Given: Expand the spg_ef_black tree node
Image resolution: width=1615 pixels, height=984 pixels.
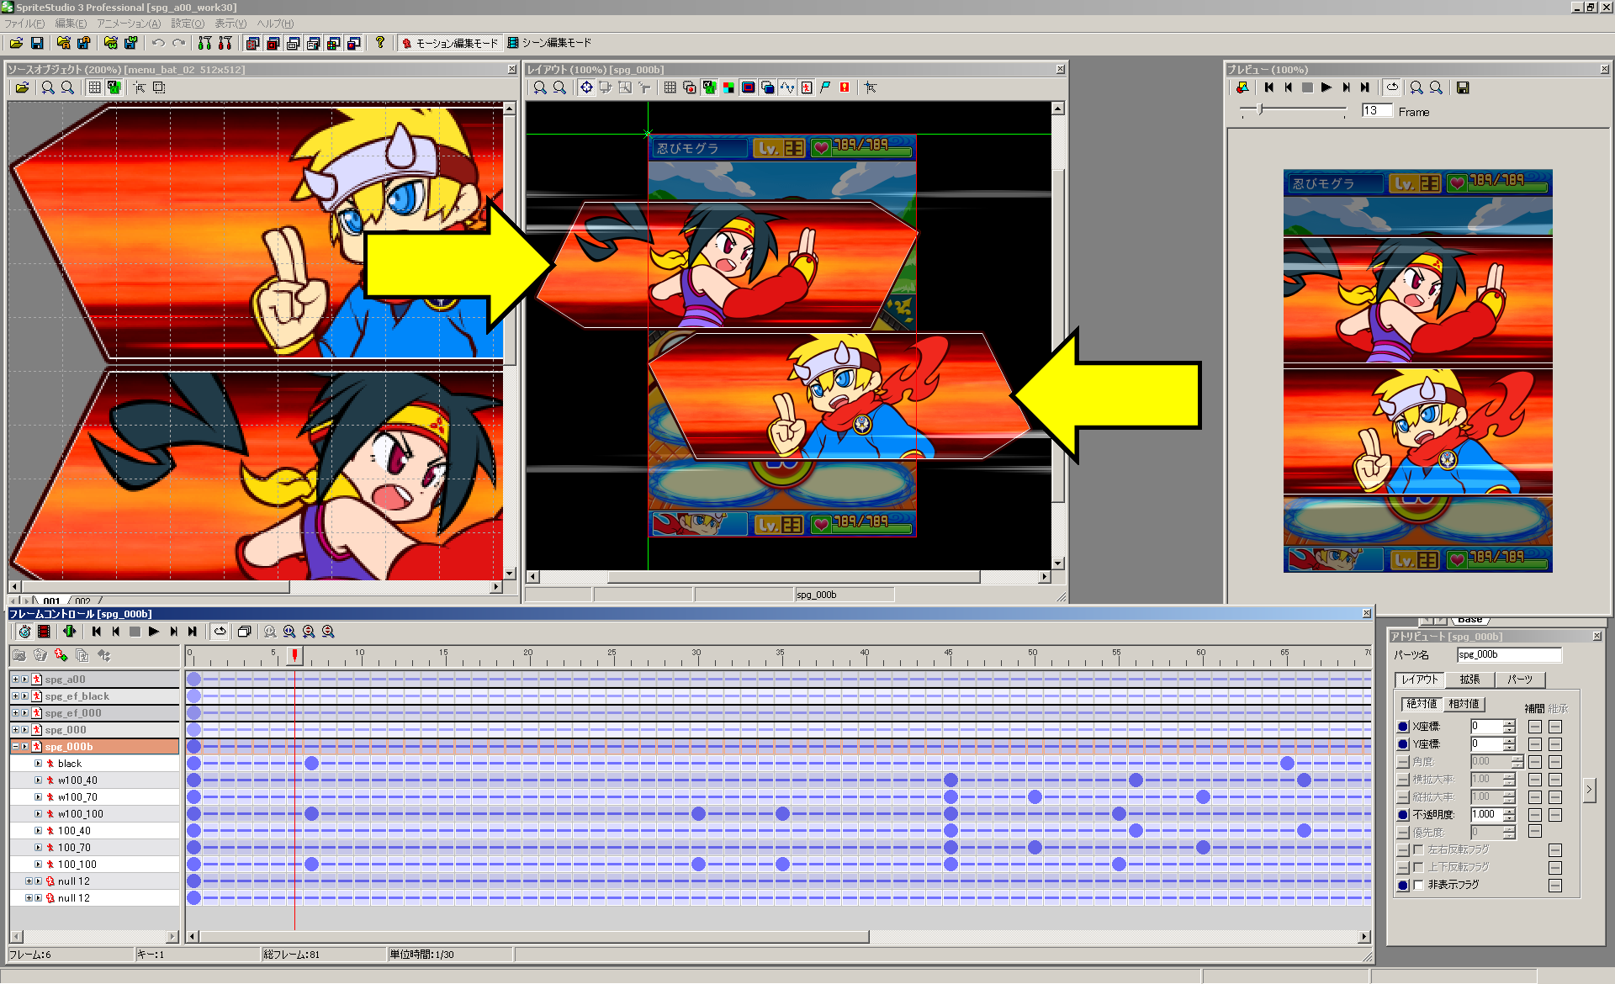Looking at the screenshot, I should pyautogui.click(x=15, y=696).
